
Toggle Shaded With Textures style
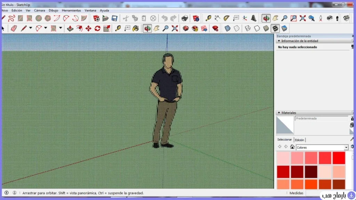pos(275,28)
